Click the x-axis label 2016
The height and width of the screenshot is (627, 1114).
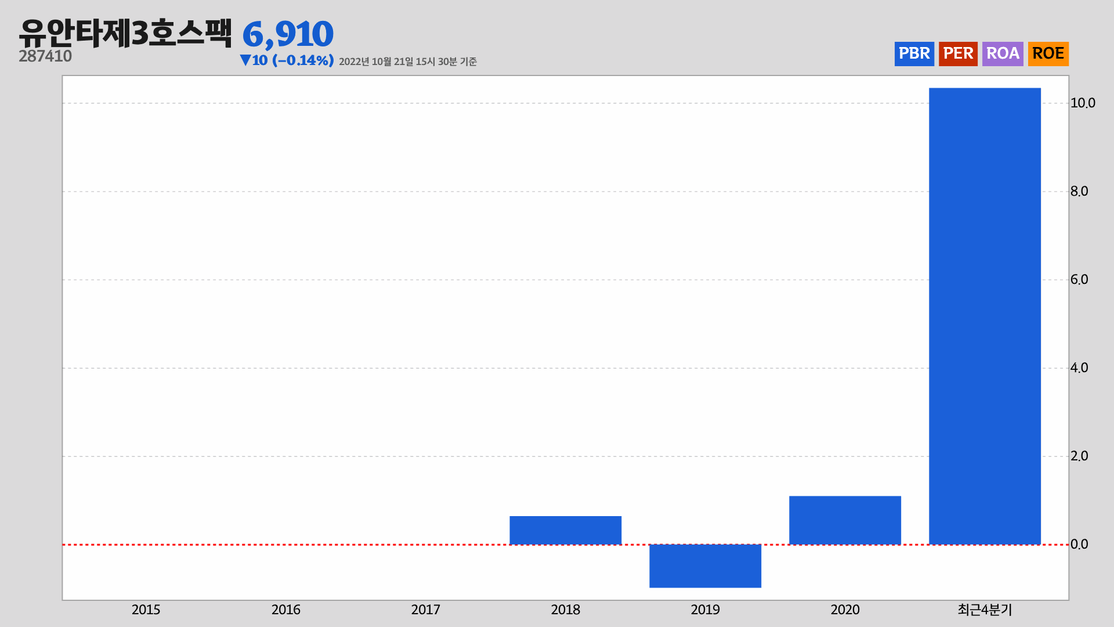coord(285,610)
